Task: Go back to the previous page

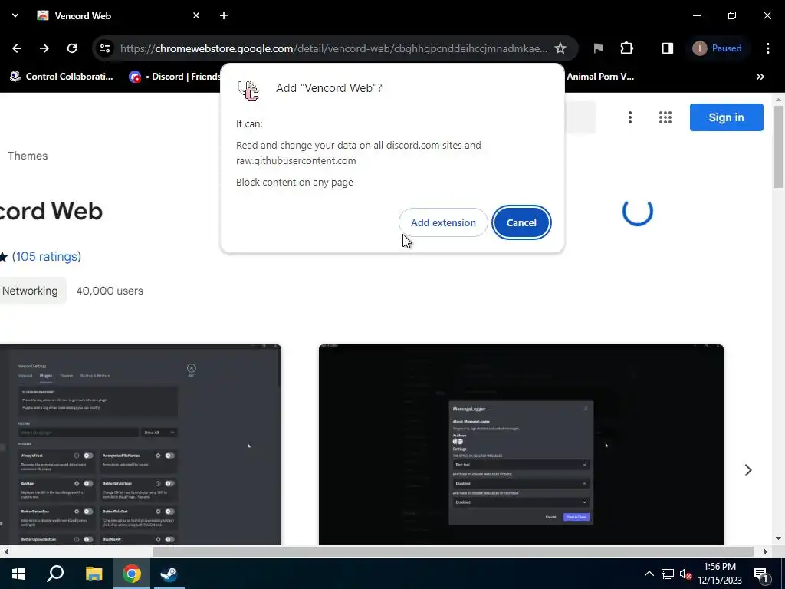Action: 17,48
